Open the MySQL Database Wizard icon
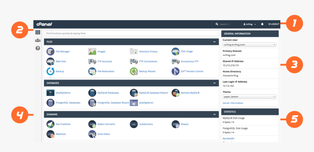The image size is (314, 152). tap(134, 93)
